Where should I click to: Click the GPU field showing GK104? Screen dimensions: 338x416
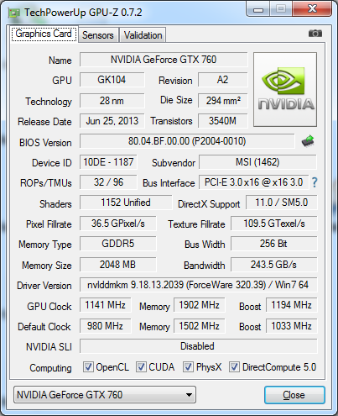(112, 80)
